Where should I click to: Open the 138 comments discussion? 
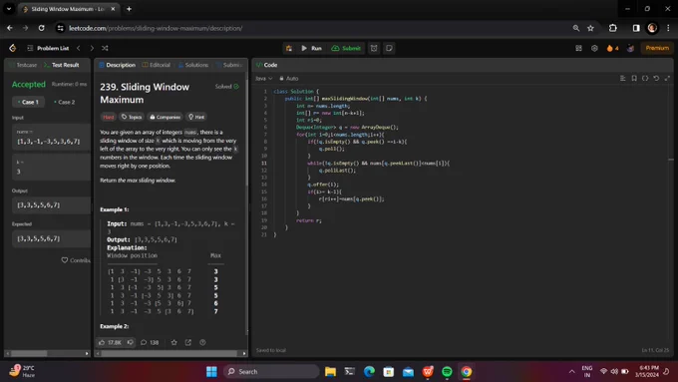coord(150,342)
